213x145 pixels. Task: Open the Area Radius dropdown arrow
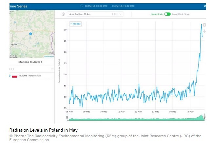click(x=120, y=14)
